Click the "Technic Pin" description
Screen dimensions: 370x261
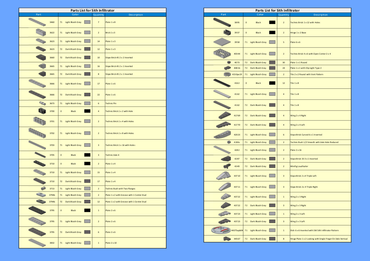[x=111, y=103]
